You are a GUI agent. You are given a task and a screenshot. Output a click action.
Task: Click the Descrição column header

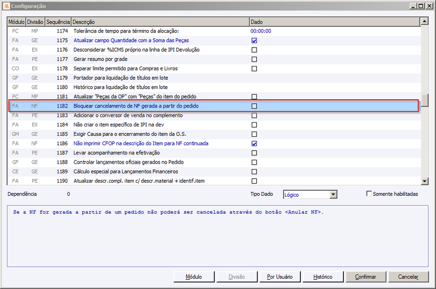(160, 22)
